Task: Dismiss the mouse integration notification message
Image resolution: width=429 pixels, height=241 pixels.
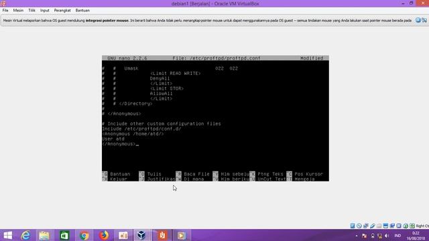Action: [418, 20]
